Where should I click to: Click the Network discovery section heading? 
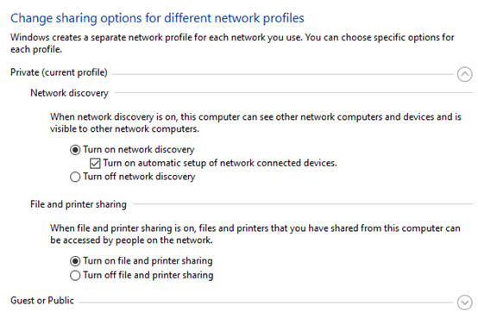[x=69, y=93]
